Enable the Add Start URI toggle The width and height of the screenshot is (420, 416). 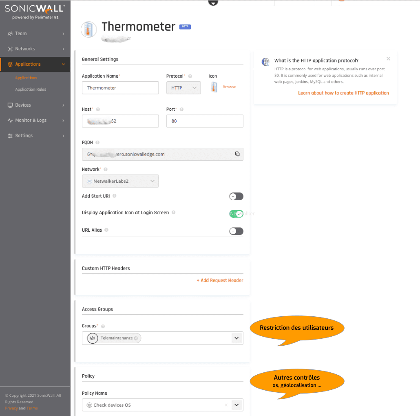pos(236,197)
